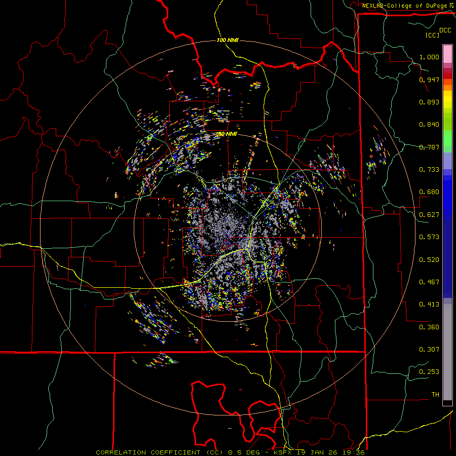This screenshot has width=456, height=456.
Task: Click the 0.253 value on the color scale
Action: tap(429, 372)
